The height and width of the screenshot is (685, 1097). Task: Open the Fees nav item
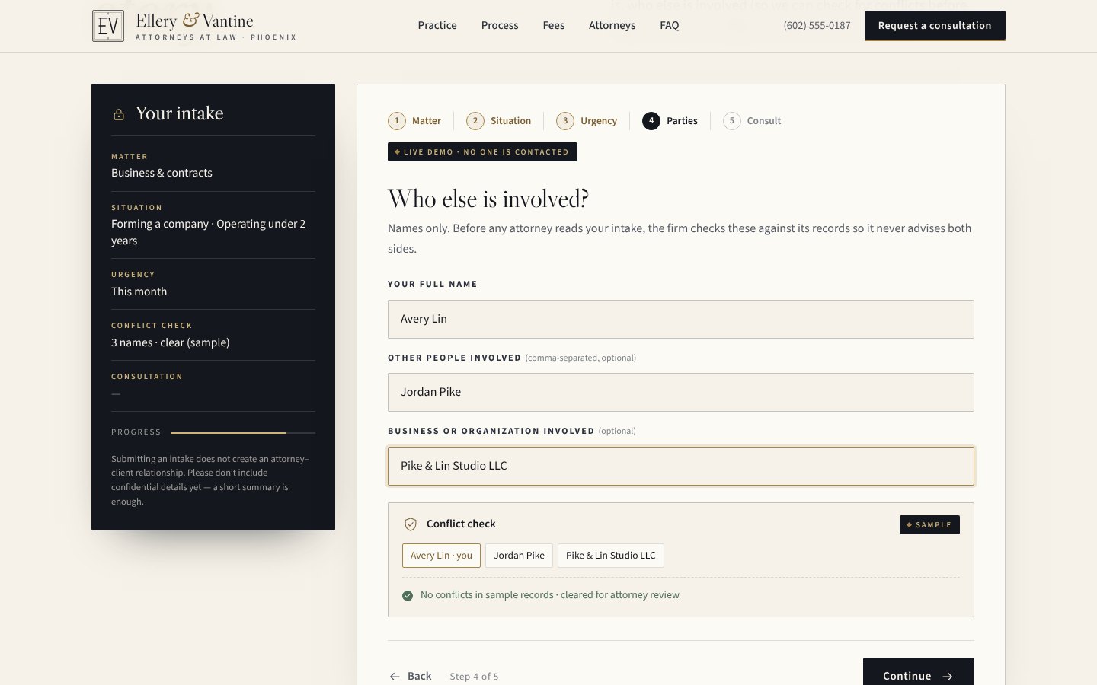point(554,25)
